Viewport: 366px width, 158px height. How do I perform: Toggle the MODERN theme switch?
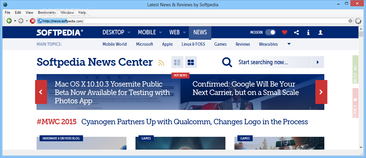pos(270,32)
